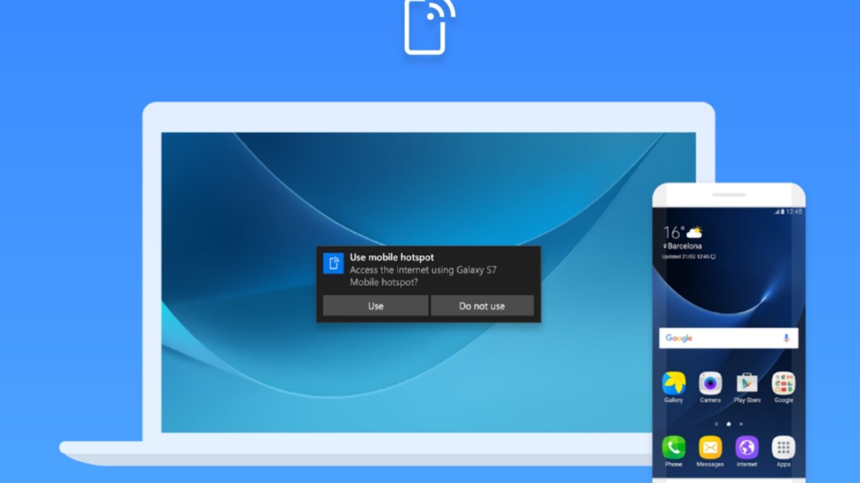Open the Play Store app
Screen dimensions: 860x483
pos(747,384)
